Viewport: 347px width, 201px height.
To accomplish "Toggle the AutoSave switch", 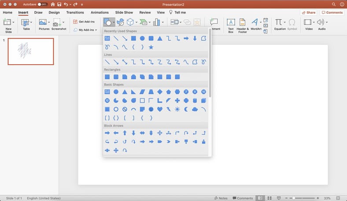I will point(42,4).
